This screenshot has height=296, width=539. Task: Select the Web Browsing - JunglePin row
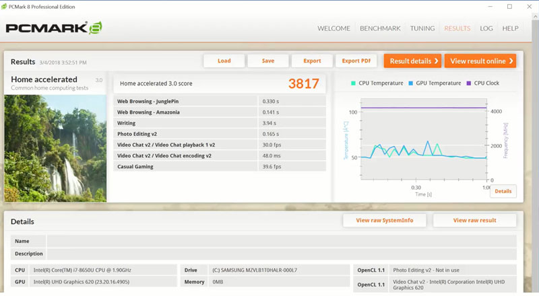pyautogui.click(x=220, y=102)
